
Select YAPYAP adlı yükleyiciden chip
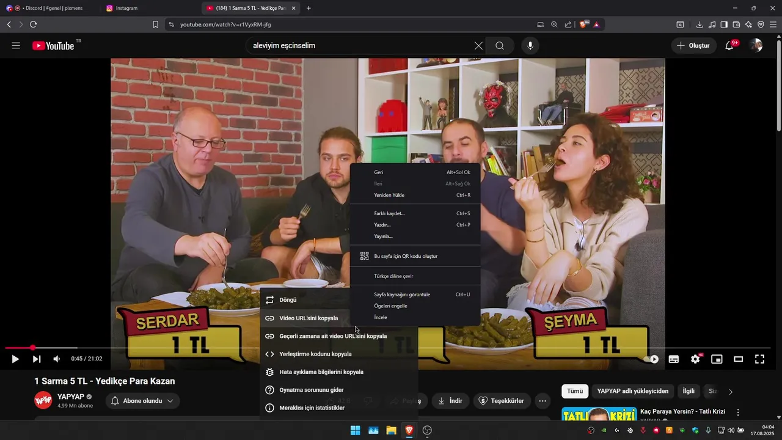(x=633, y=391)
